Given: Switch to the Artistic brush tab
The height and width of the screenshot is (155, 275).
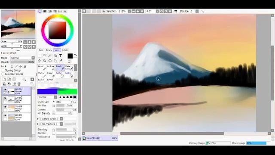Looking at the screenshot, I should tap(65, 50).
